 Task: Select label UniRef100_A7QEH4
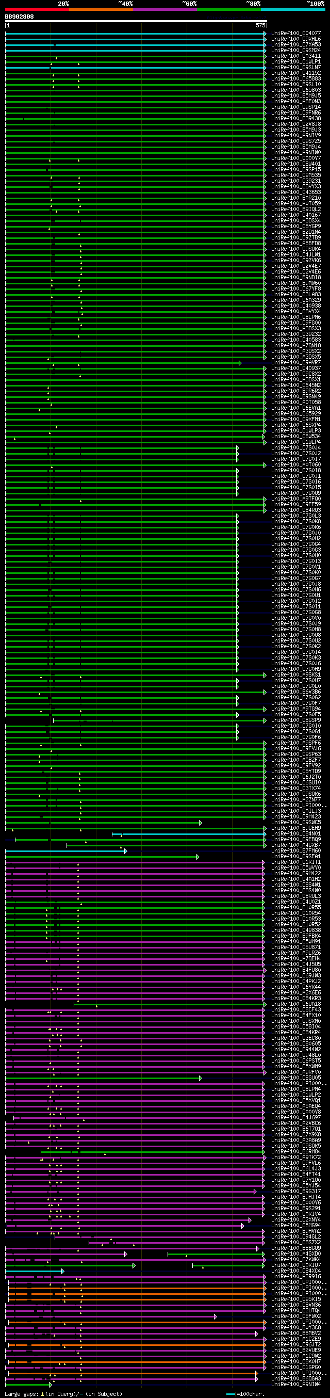pos(296,959)
